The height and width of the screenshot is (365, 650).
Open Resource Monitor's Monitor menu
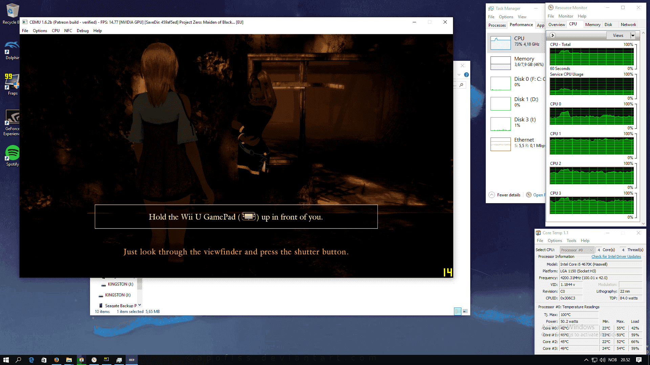[566, 16]
